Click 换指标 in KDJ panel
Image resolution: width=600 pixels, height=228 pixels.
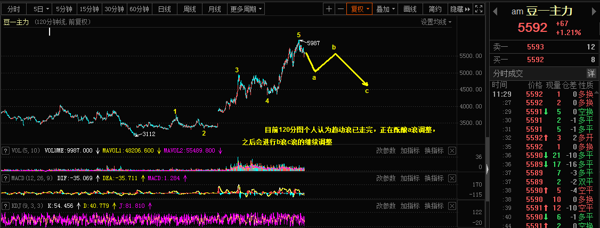[434, 206]
